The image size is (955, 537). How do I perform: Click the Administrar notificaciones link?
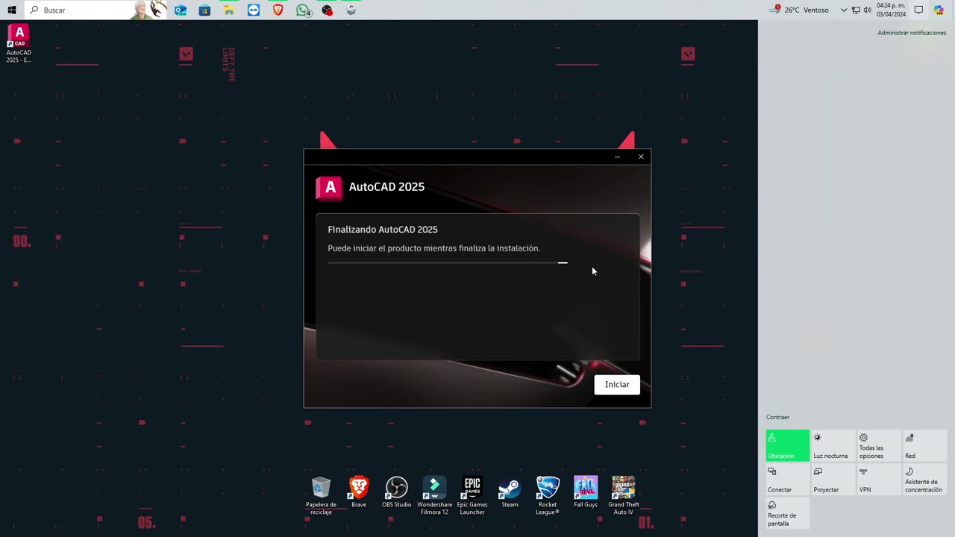point(912,33)
